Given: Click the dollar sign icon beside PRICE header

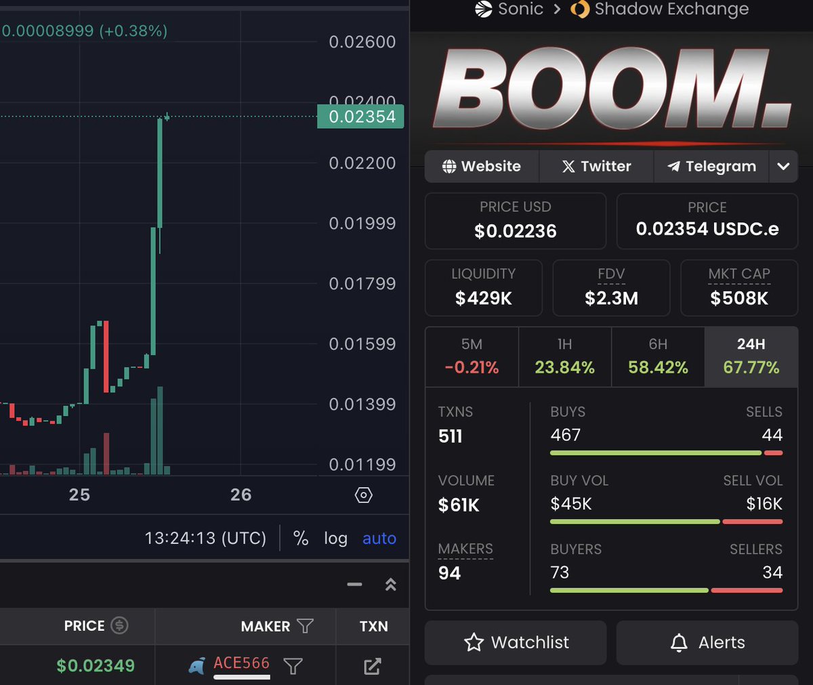Looking at the screenshot, I should point(119,625).
